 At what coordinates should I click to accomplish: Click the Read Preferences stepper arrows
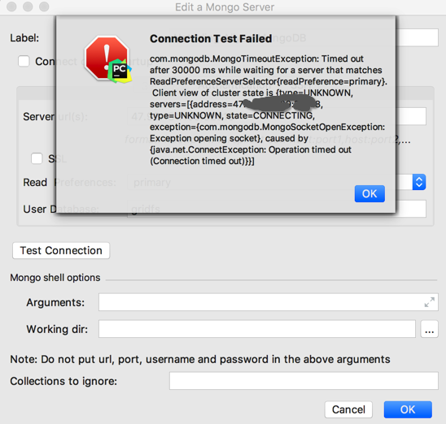pyautogui.click(x=419, y=182)
